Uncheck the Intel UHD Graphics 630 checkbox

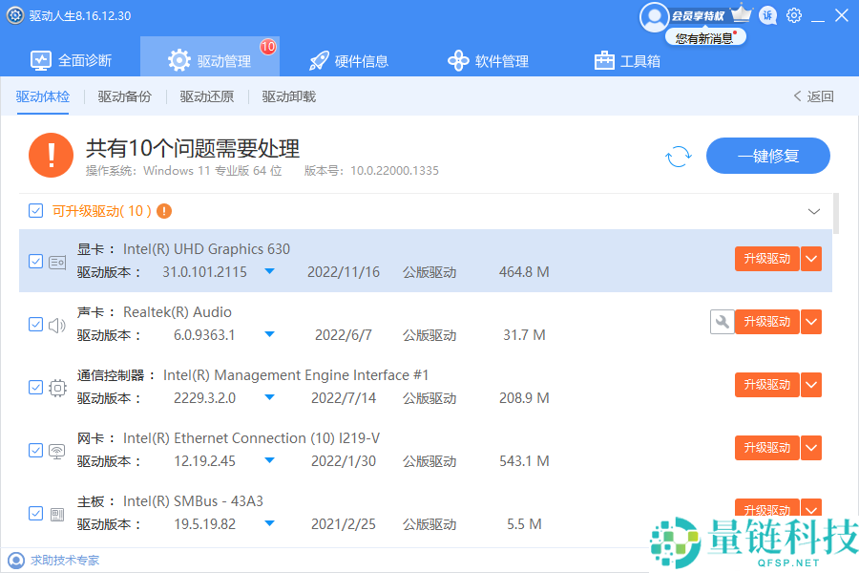pos(35,261)
